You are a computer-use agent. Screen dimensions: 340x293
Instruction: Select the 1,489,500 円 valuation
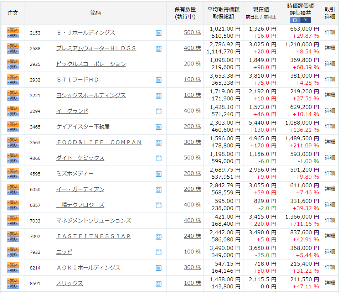tap(302, 138)
